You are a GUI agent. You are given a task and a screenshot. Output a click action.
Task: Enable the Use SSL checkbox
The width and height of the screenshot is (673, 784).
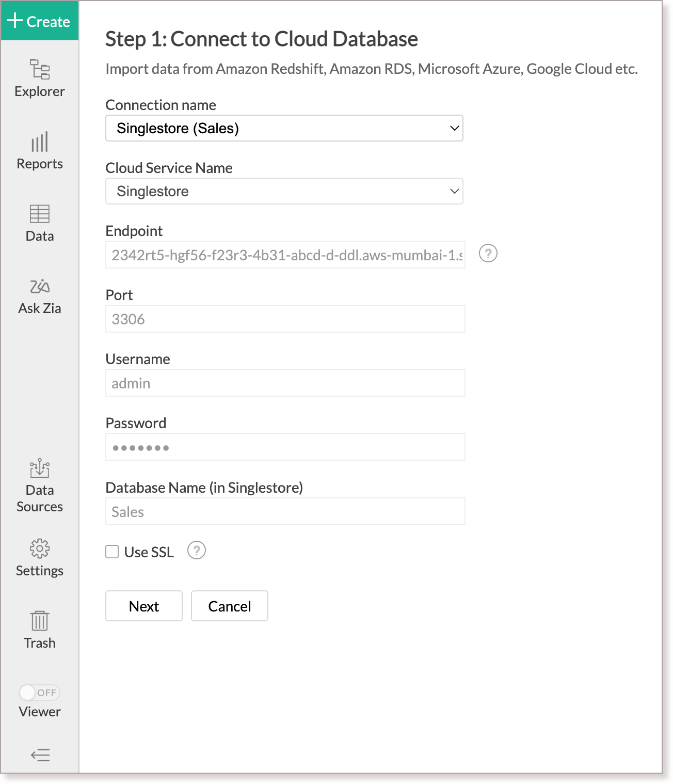[x=112, y=552]
